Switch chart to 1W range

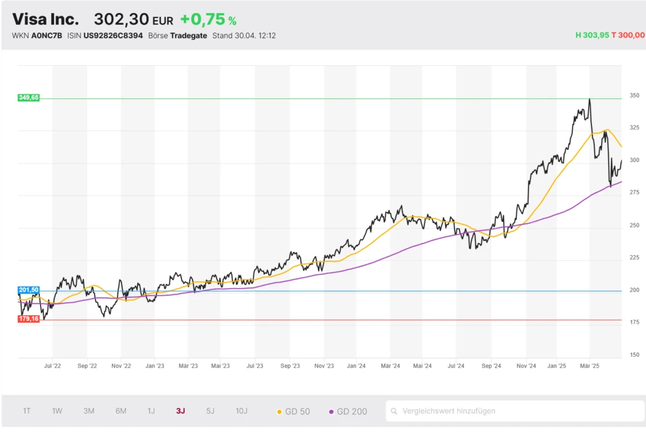pyautogui.click(x=57, y=411)
